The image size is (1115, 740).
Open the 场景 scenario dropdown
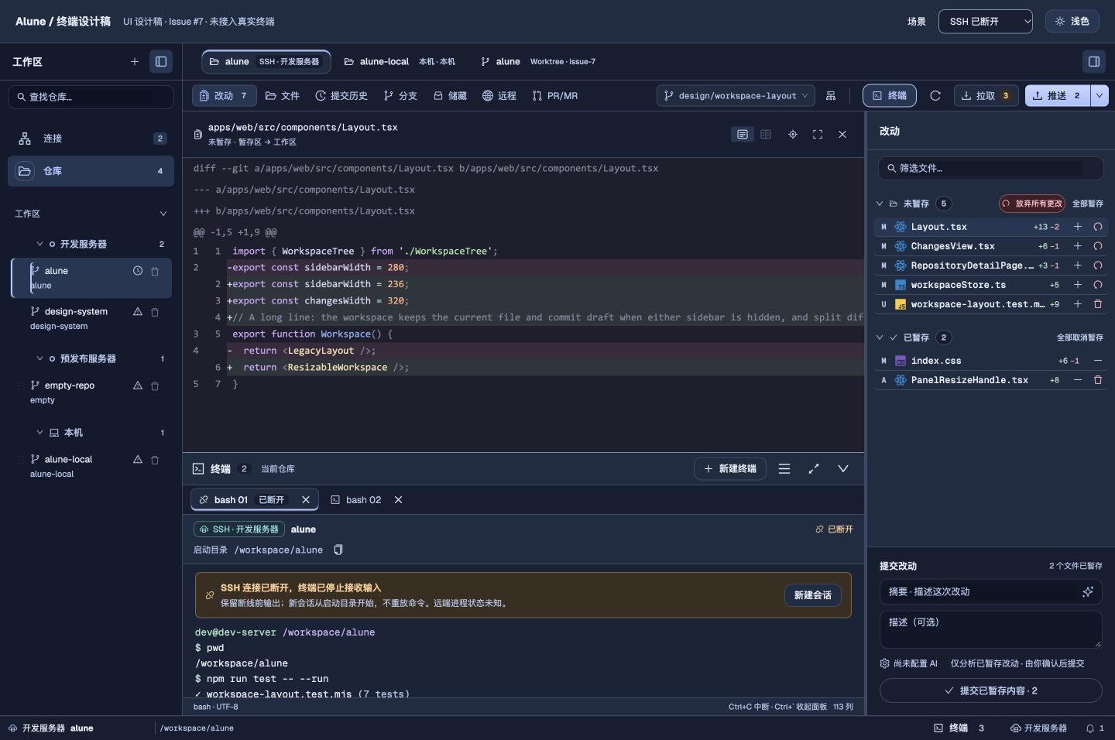(986, 22)
